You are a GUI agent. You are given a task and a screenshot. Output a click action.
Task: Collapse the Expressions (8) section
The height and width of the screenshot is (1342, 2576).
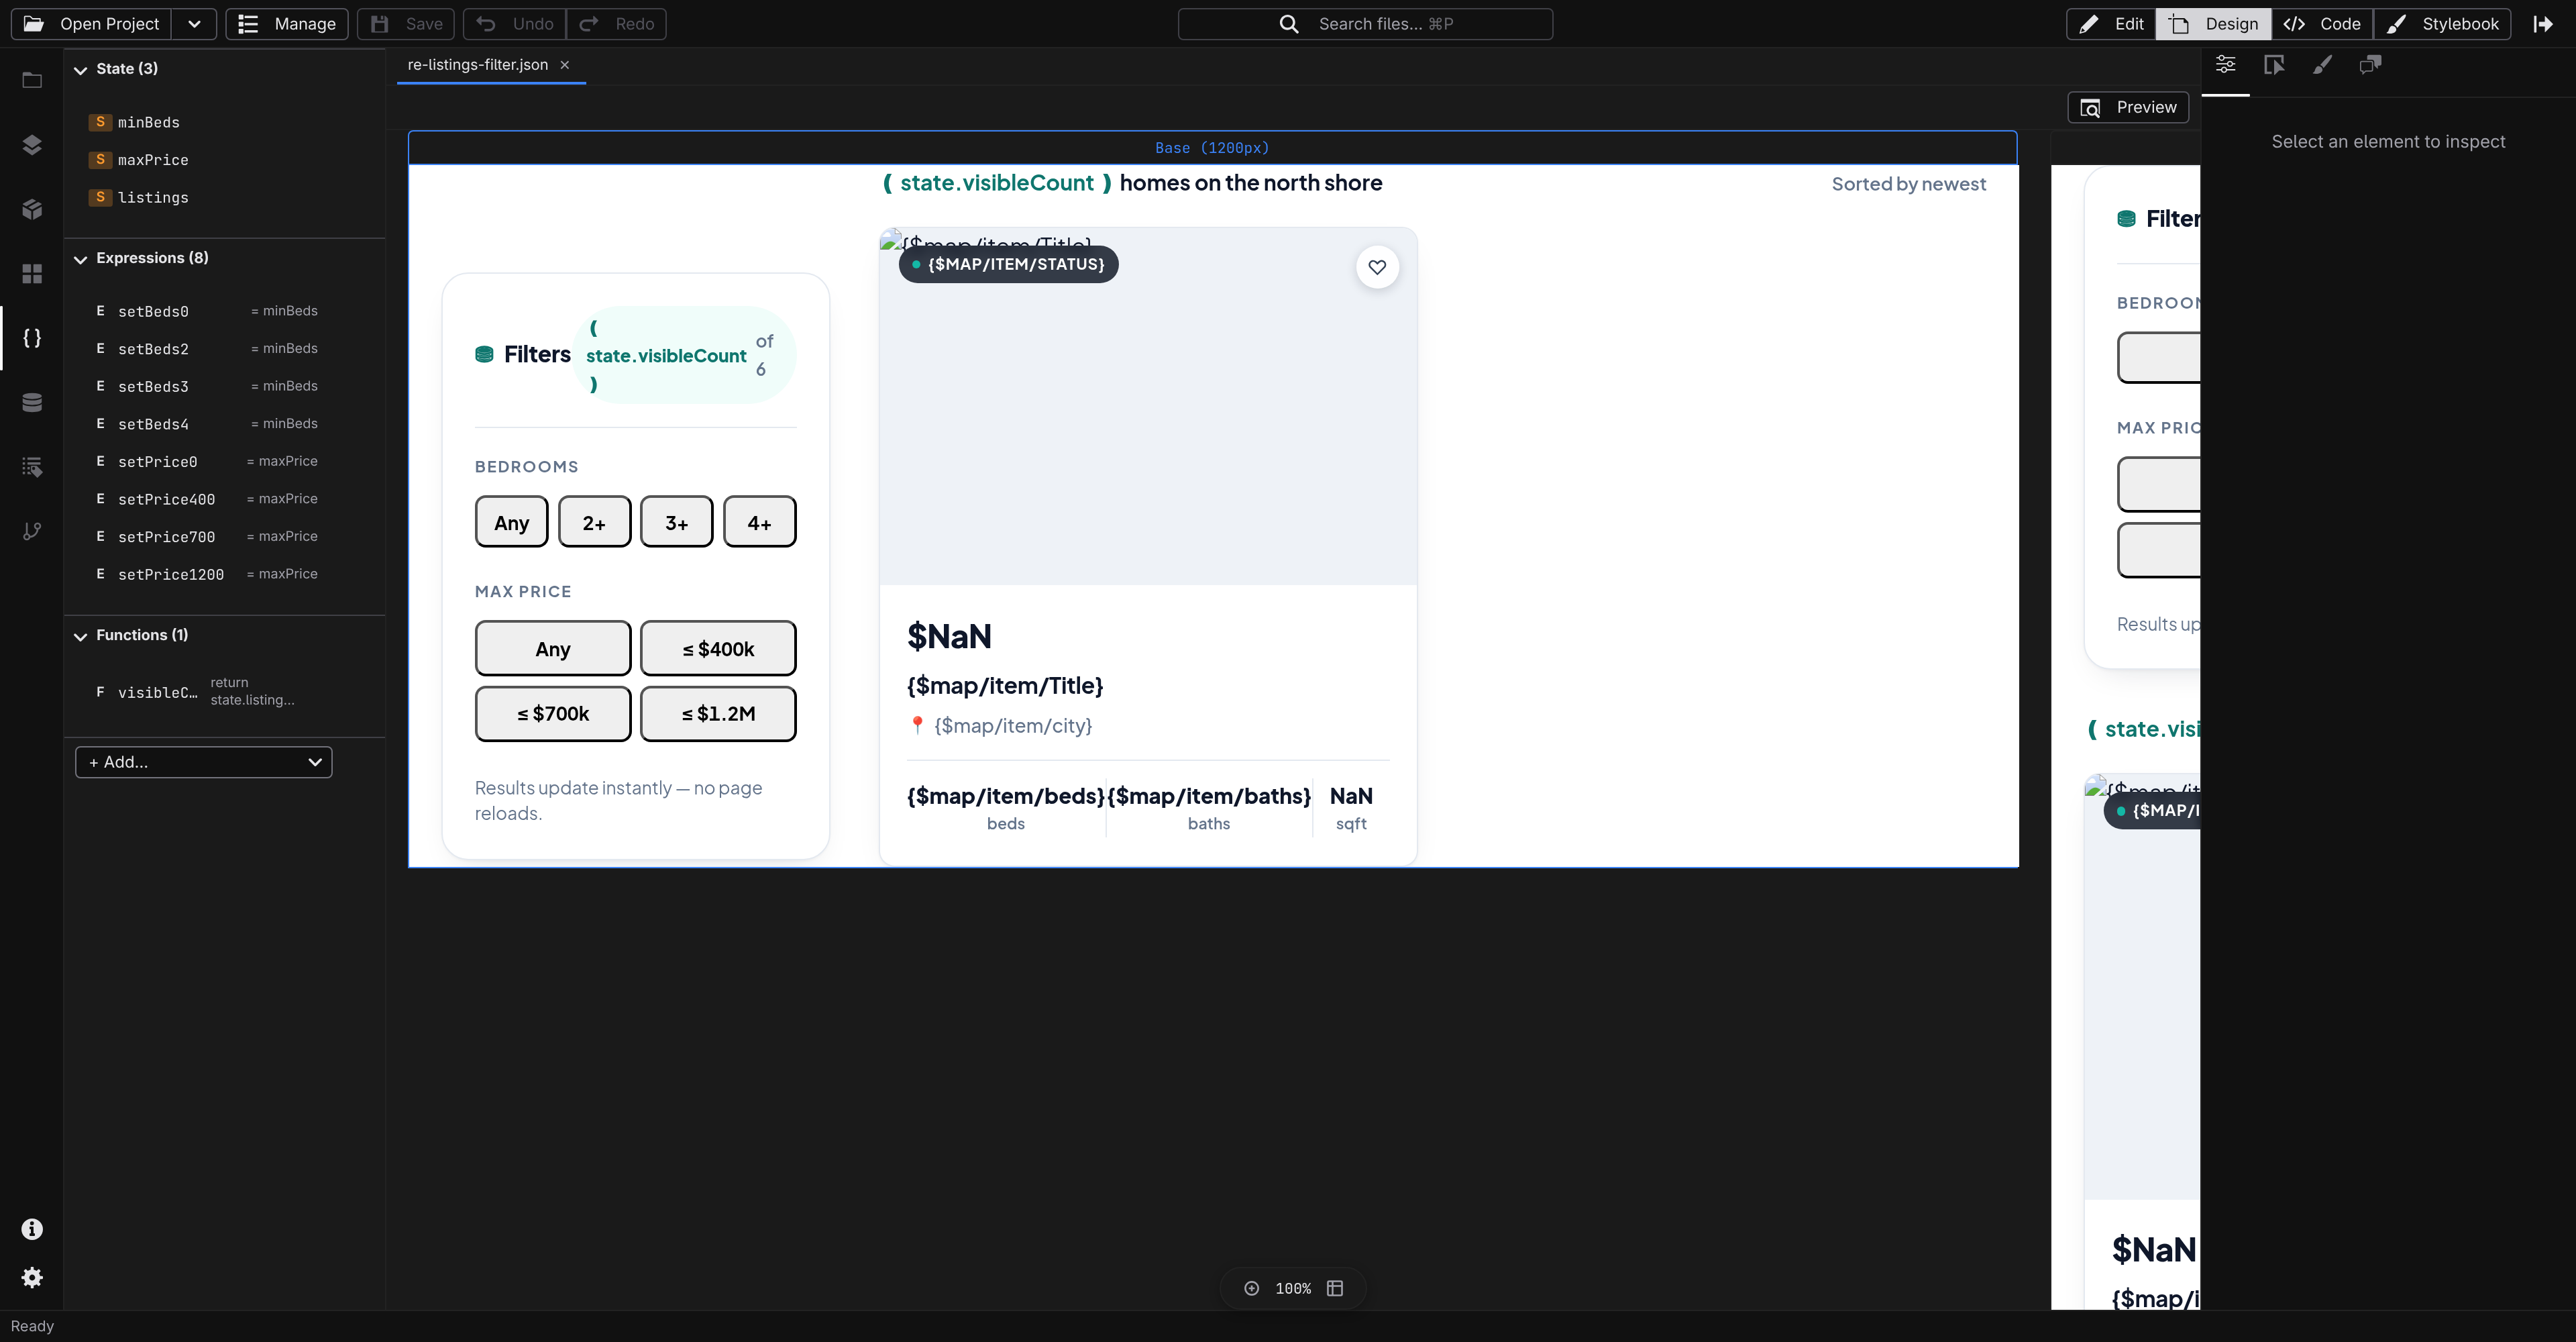tap(80, 258)
